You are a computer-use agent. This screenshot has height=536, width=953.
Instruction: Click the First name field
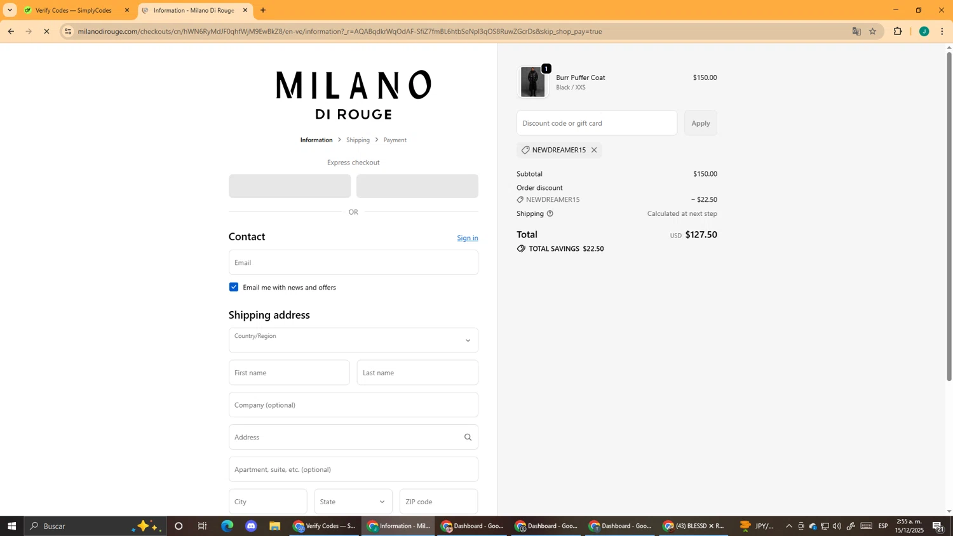click(289, 373)
